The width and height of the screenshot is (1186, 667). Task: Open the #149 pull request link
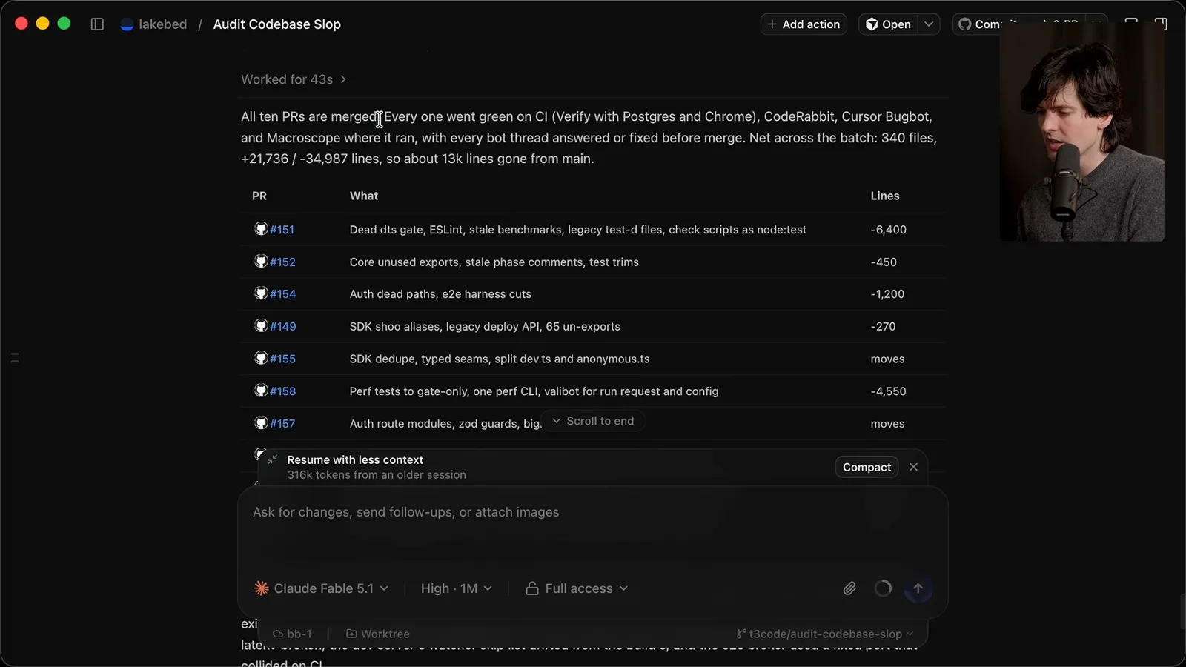tap(283, 327)
